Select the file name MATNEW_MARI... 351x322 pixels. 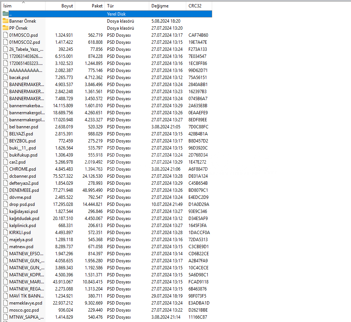coord(27,282)
